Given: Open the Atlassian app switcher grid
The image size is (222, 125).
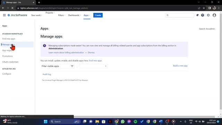Looking at the screenshot, I should click(5, 15).
